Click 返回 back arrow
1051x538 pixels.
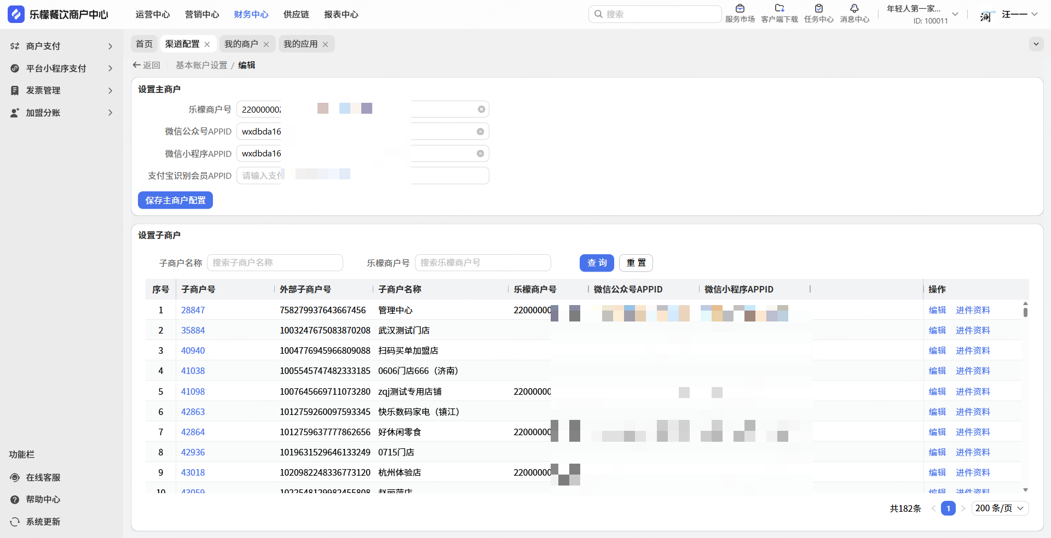pyautogui.click(x=137, y=65)
